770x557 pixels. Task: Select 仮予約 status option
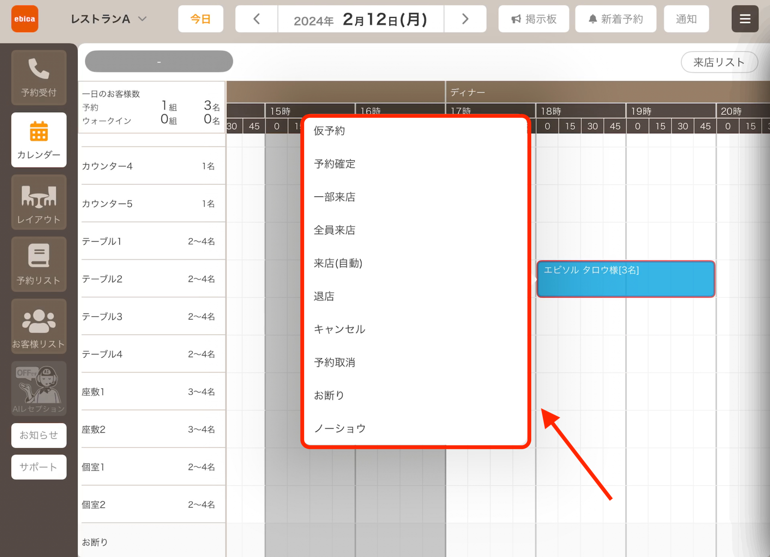tap(415, 131)
